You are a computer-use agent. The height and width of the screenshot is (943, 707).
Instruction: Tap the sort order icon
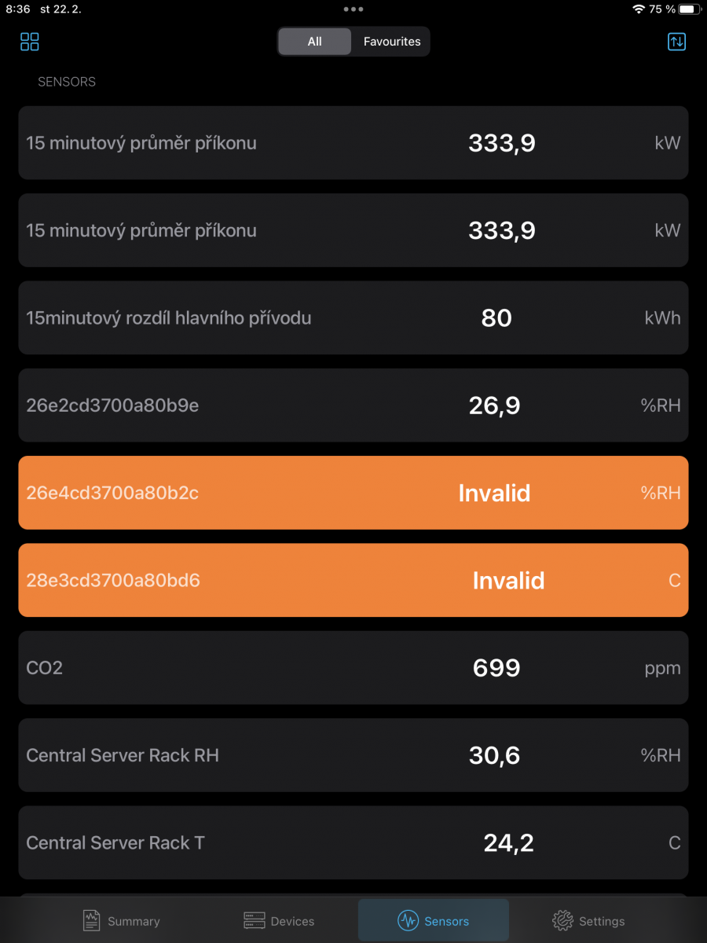676,42
